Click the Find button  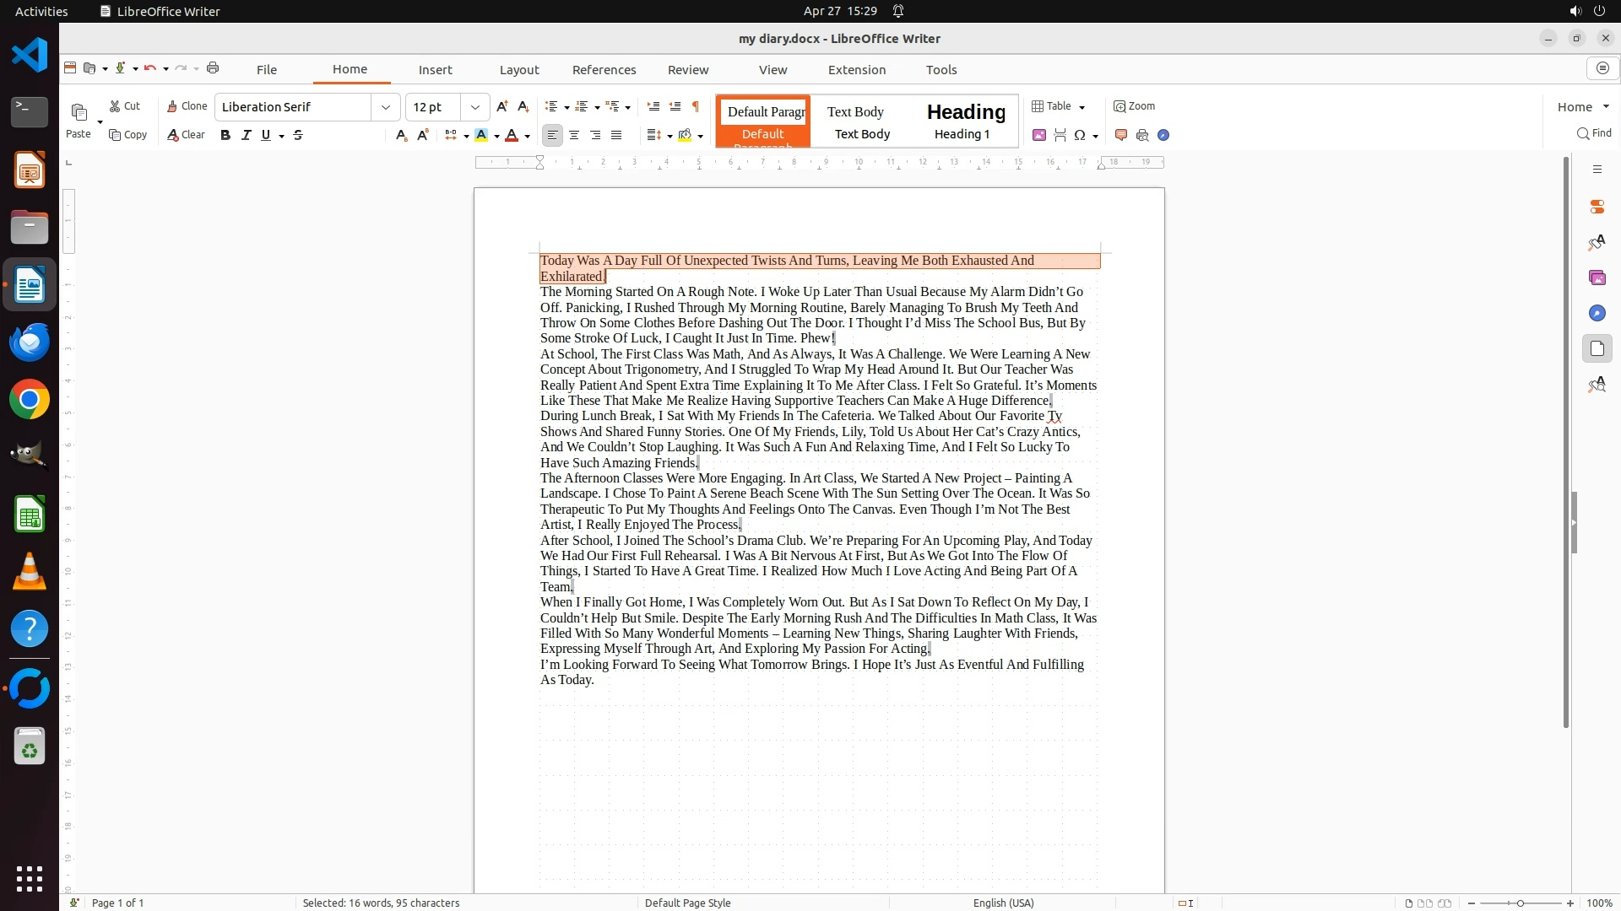pyautogui.click(x=1594, y=133)
